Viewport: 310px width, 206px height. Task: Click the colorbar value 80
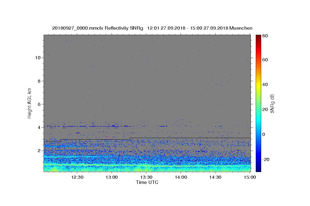click(266, 36)
